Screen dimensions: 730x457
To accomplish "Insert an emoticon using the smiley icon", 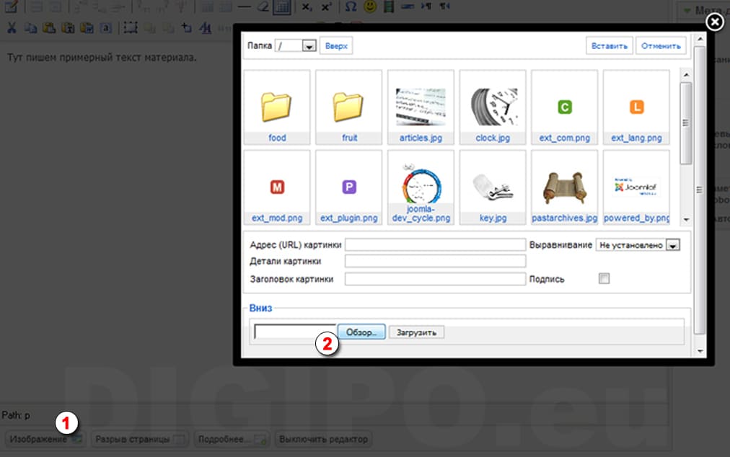I will [370, 7].
